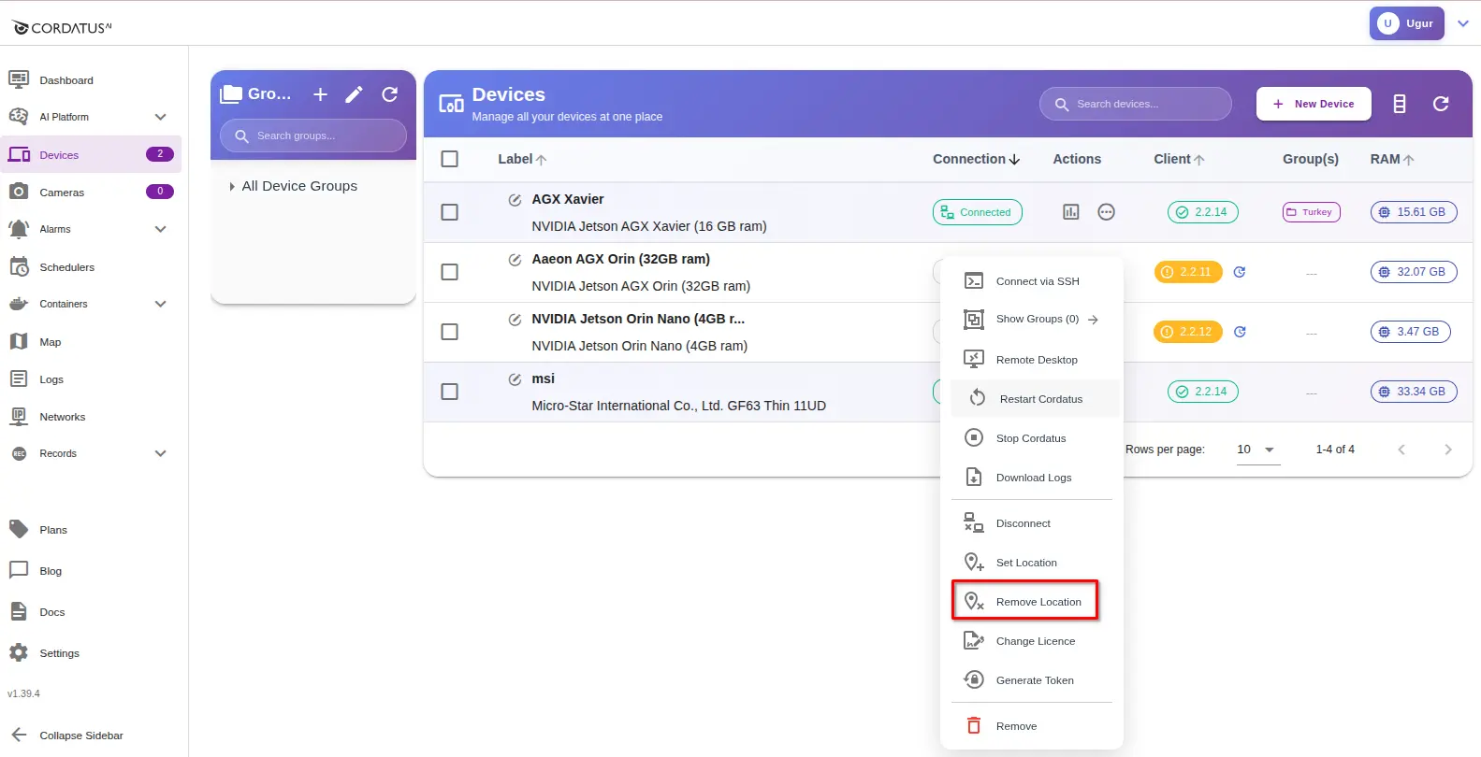1481x757 pixels.
Task: Click the New Device button
Action: (1314, 104)
